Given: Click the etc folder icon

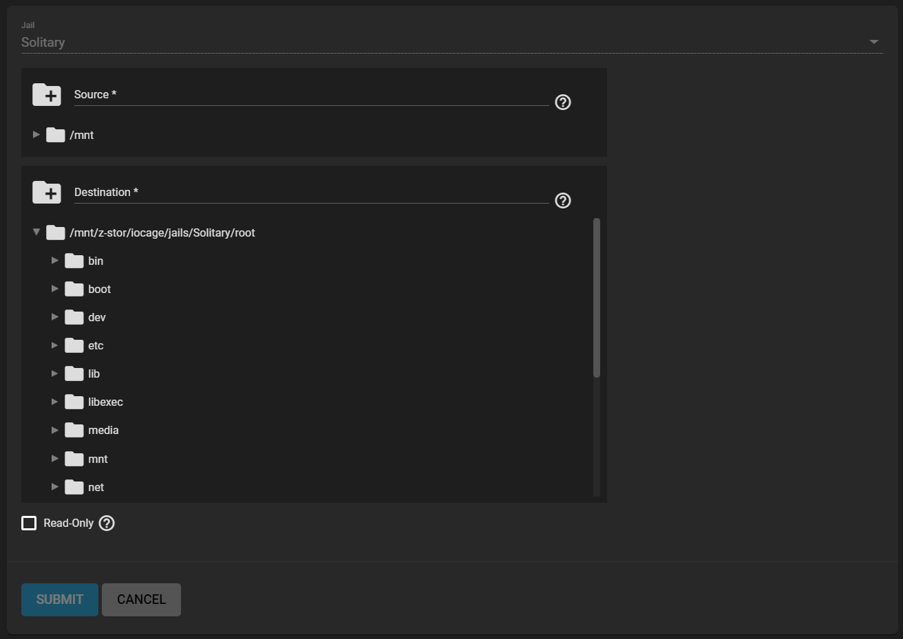Looking at the screenshot, I should click(x=74, y=345).
